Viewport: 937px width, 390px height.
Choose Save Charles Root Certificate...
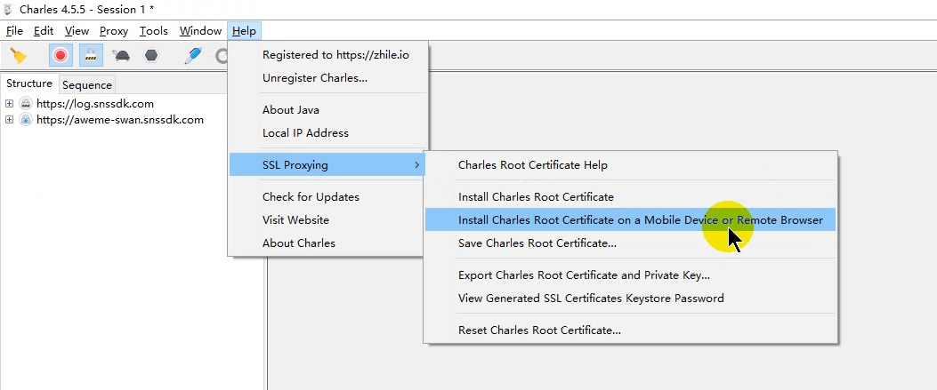pos(537,243)
